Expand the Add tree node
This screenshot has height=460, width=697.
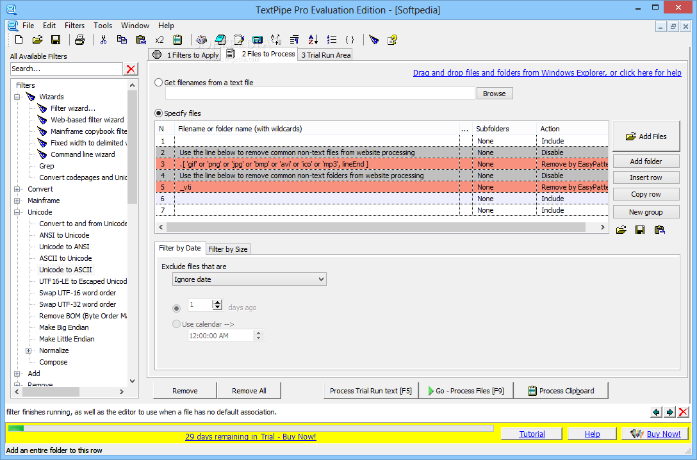coord(17,374)
